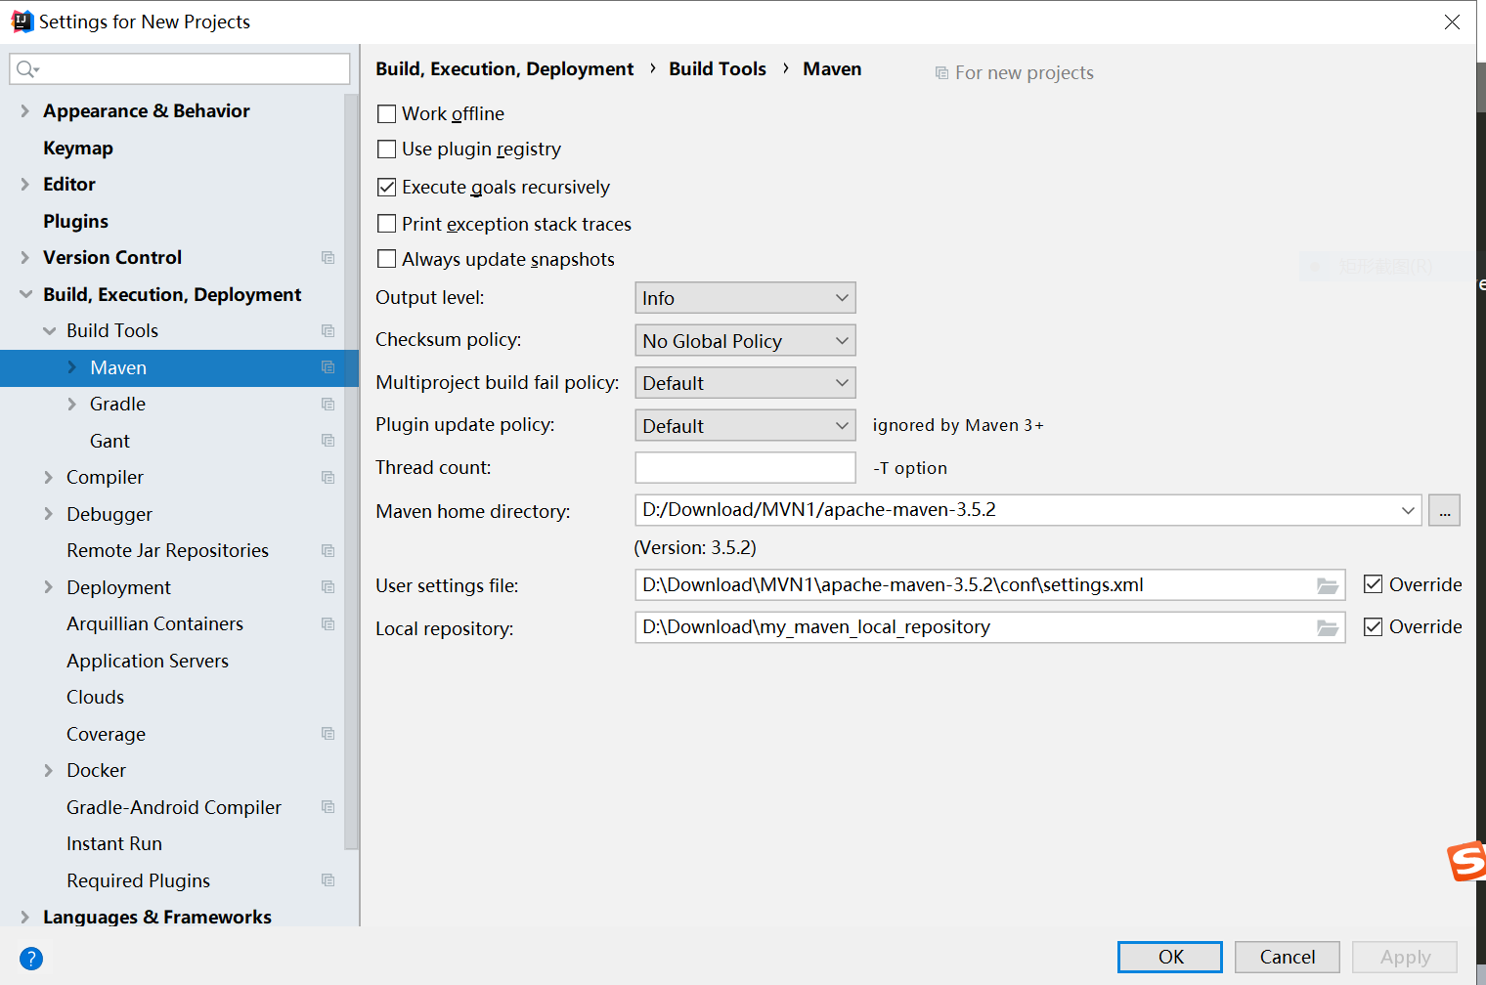Image resolution: width=1486 pixels, height=985 pixels.
Task: Click Build, Execution, Deployment in breadcrumb
Action: pyautogui.click(x=504, y=68)
